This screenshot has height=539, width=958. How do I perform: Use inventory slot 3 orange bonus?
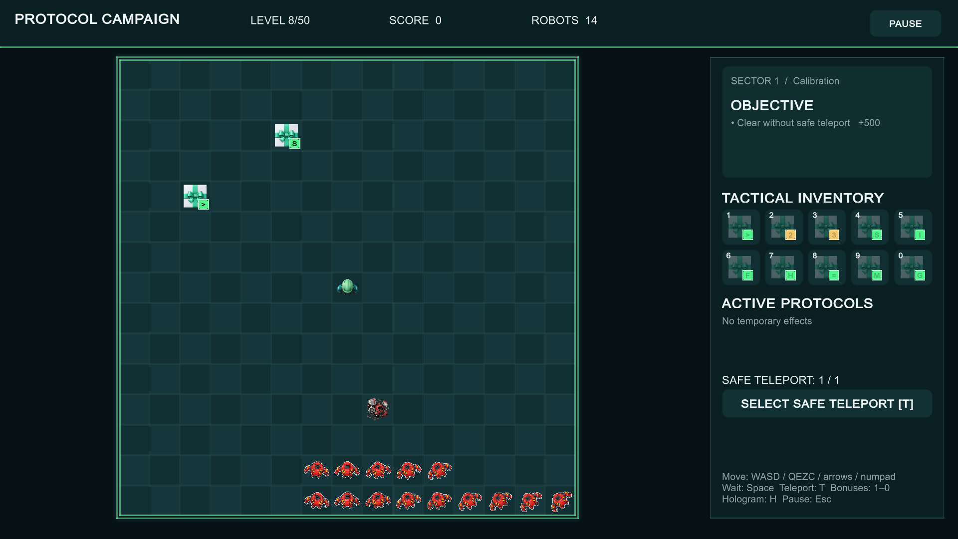point(827,227)
